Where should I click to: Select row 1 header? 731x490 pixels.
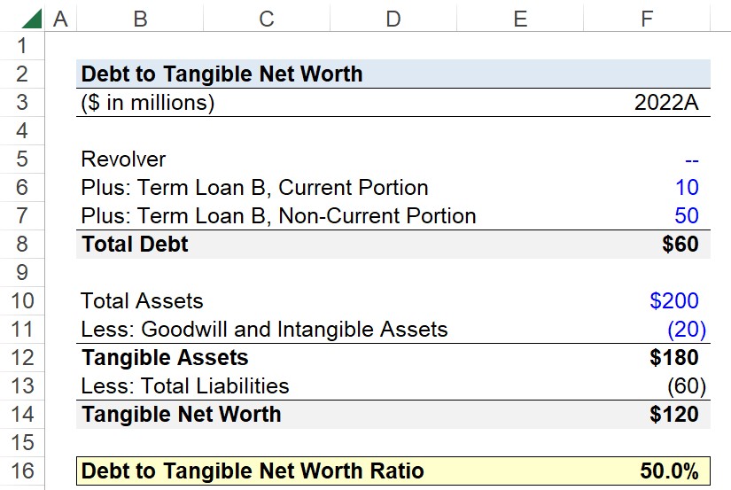click(22, 46)
